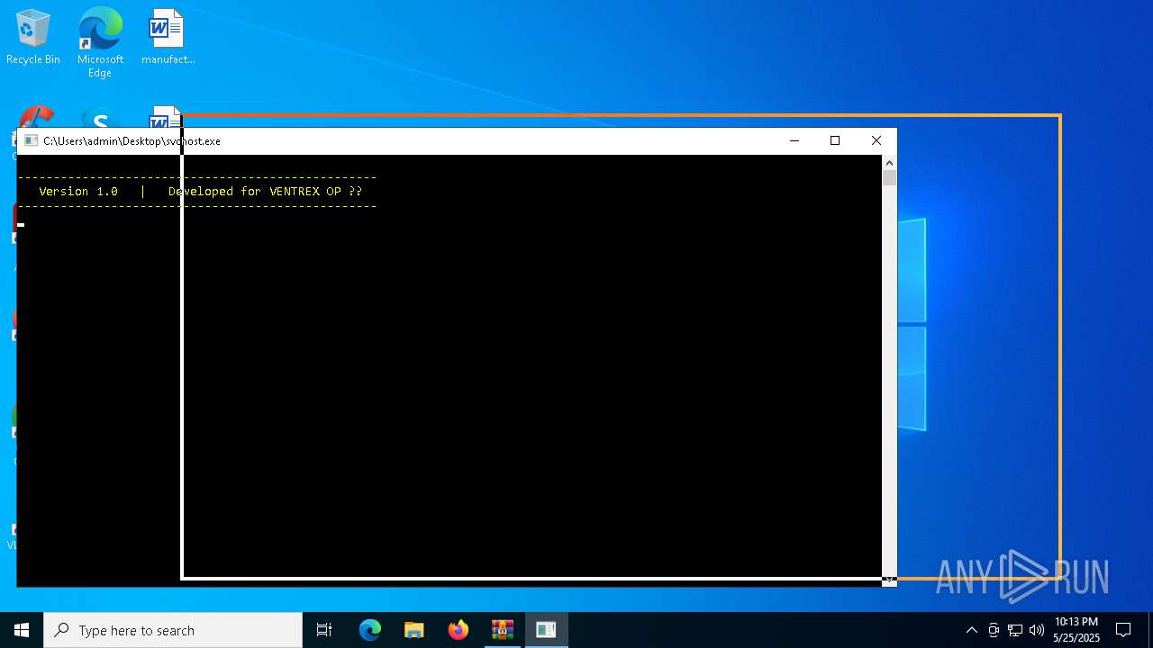1153x648 pixels.
Task: Open the Recycle Bin desktop icon
Action: point(33,38)
